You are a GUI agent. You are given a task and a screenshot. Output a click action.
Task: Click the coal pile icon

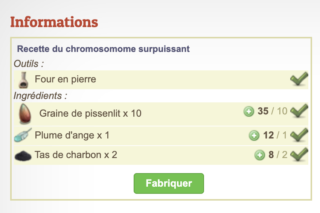(23, 155)
